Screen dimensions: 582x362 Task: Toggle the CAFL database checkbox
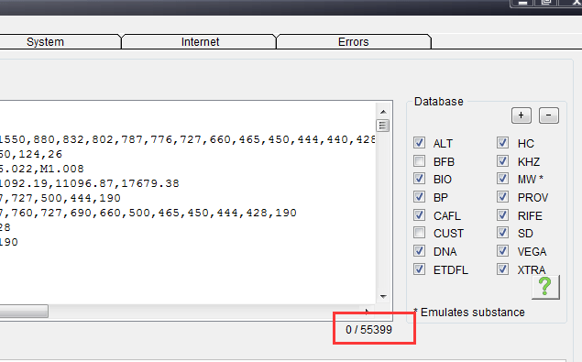point(419,215)
